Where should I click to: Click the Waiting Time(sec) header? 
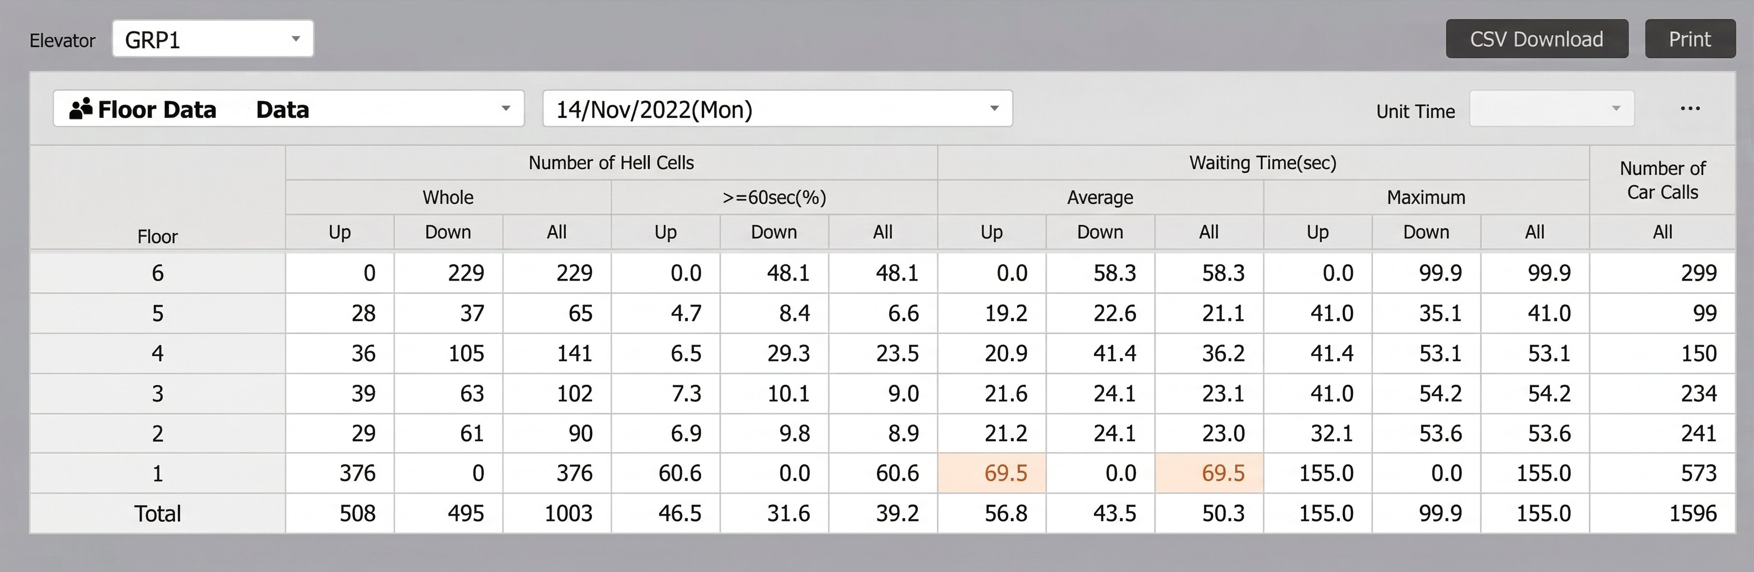[1262, 163]
